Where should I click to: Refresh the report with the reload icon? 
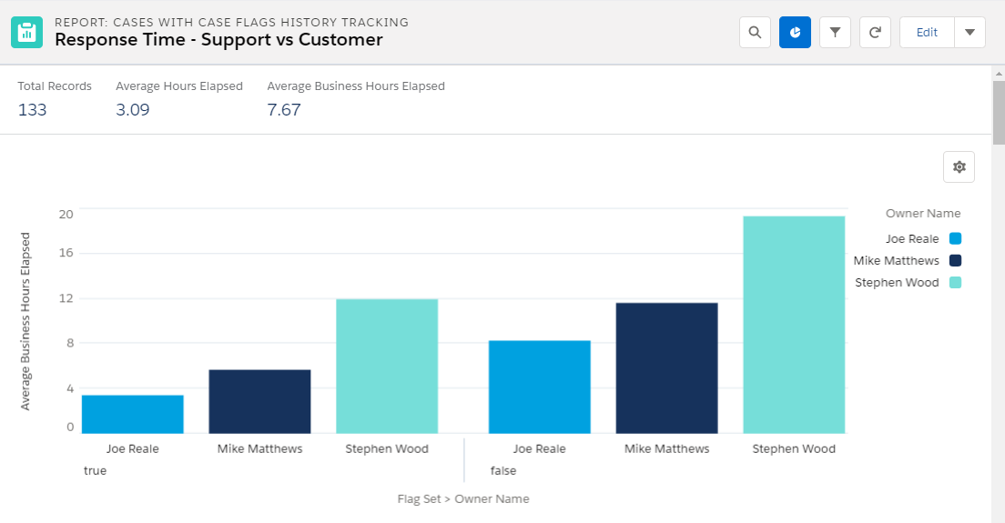pos(875,33)
